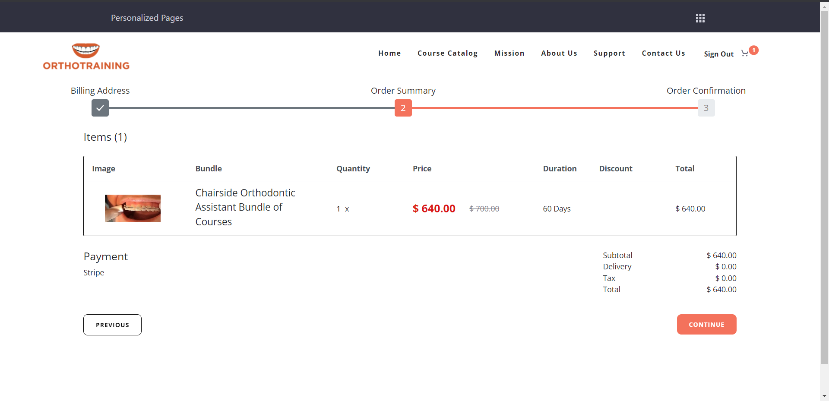Select Order Summary step 2 marker
The image size is (829, 401).
[403, 108]
